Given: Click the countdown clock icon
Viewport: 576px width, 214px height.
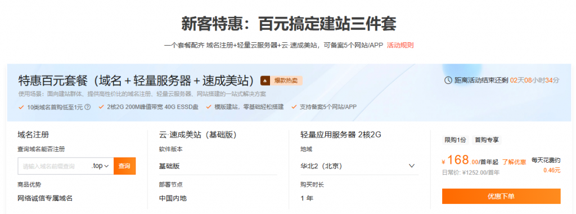Looking at the screenshot, I should (448, 80).
